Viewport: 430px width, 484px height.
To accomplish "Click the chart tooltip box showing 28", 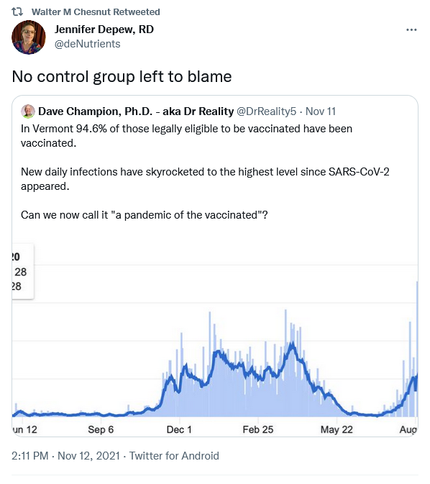I will [23, 271].
